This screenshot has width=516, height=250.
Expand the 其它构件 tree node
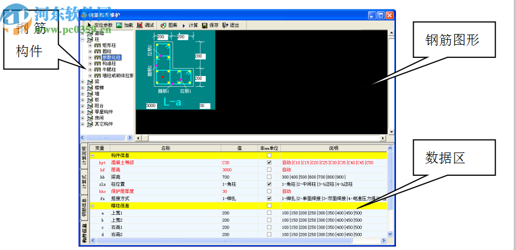pyautogui.click(x=82, y=124)
